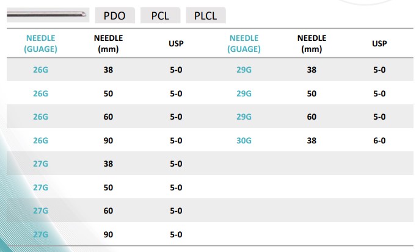Click the 6-0 USP value
Viewport: 419px width, 252px height.
379,140
